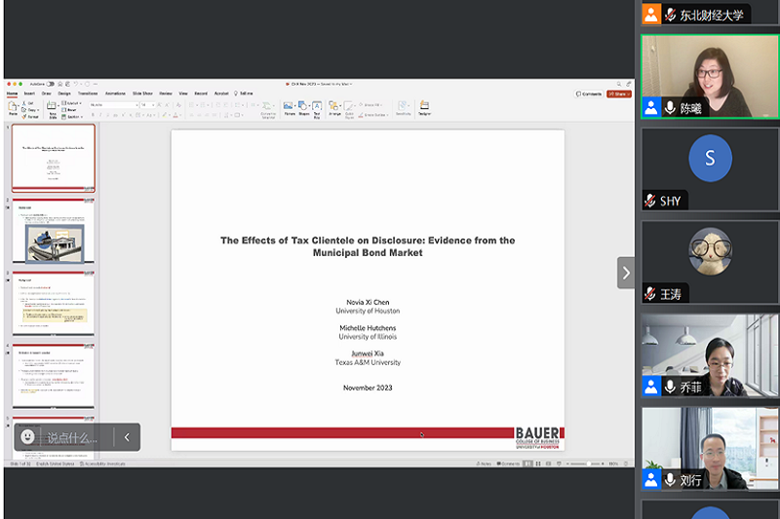
Task: Expand the Section dropdown
Action: [x=73, y=116]
